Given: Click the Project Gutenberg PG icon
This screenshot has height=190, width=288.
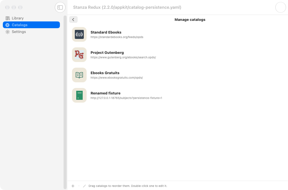Looking at the screenshot, I should pyautogui.click(x=79, y=55).
